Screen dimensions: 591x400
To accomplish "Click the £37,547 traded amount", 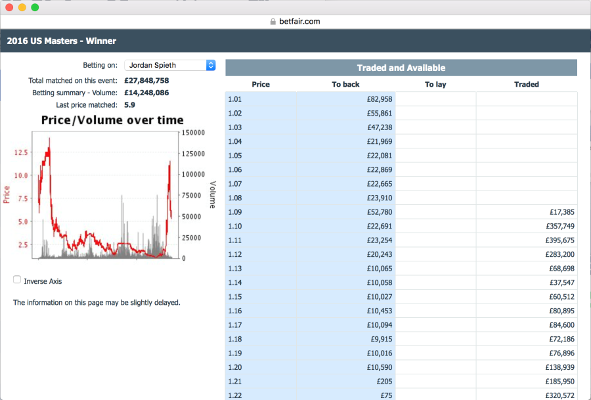I will pos(562,282).
